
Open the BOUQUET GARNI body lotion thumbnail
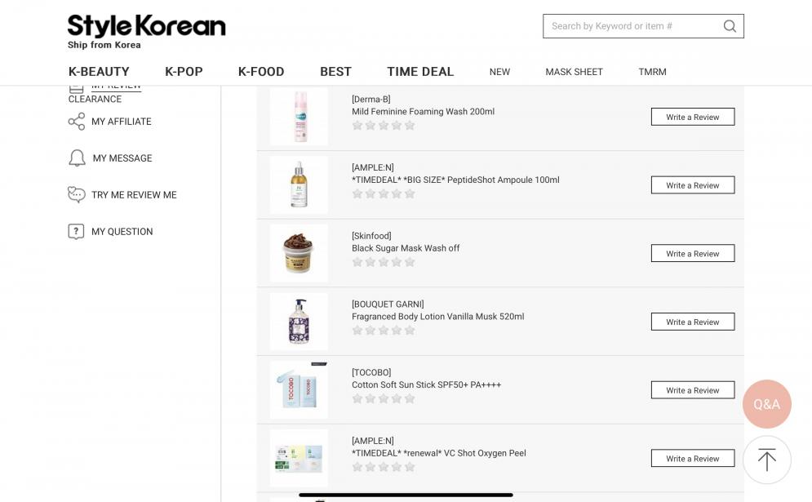pyautogui.click(x=299, y=322)
